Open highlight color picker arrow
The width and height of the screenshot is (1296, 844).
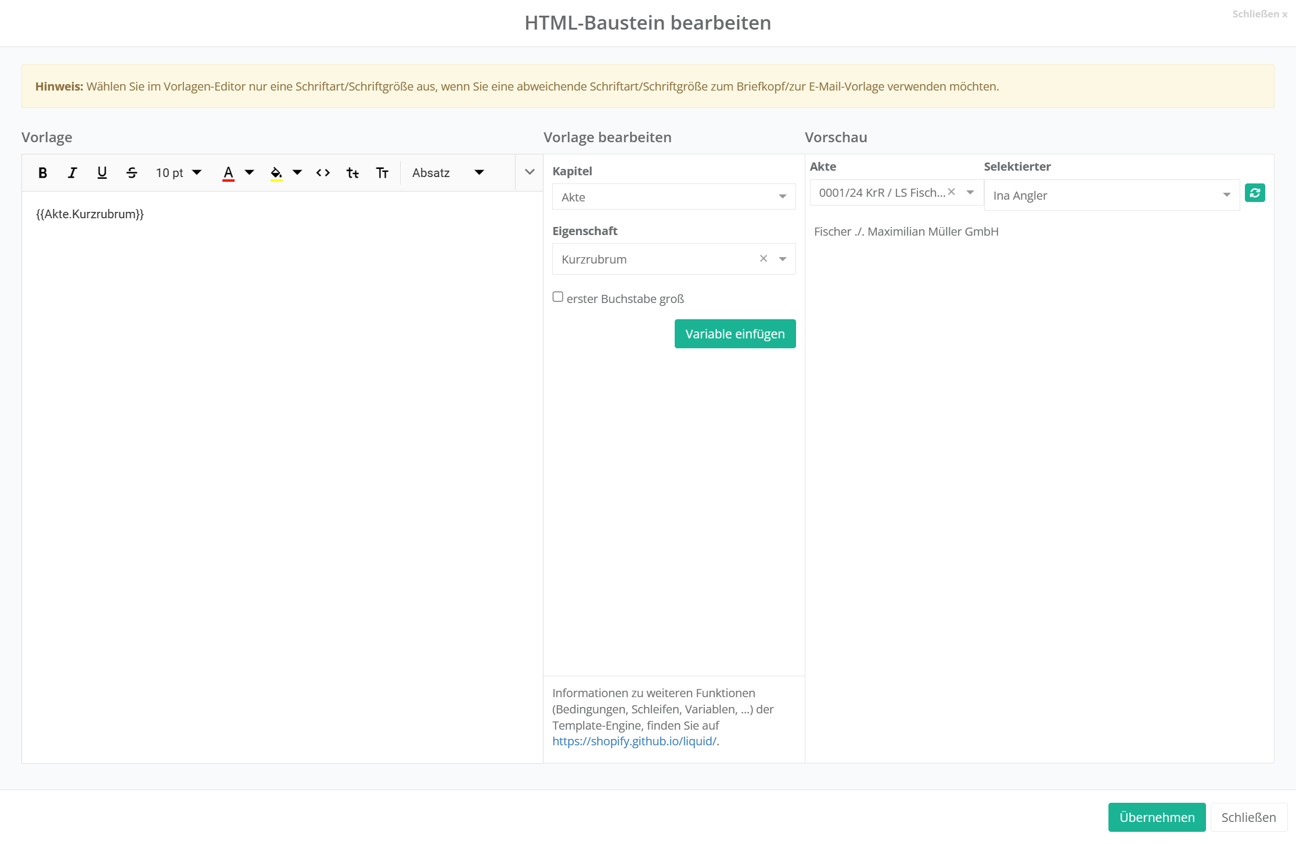[x=297, y=172]
